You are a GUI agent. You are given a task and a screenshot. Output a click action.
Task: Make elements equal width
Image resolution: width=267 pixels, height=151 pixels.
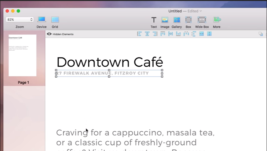(201, 34)
